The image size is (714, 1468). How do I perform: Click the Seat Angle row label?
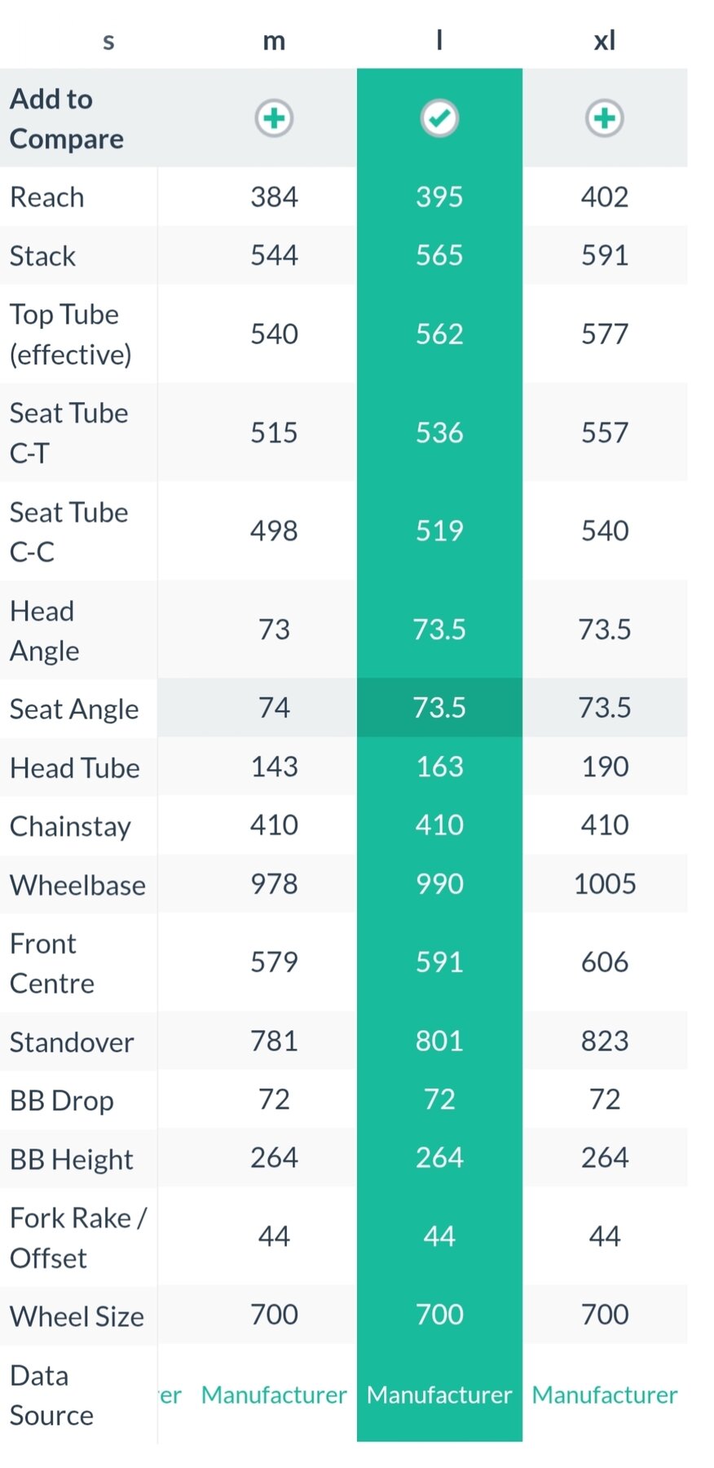74,709
